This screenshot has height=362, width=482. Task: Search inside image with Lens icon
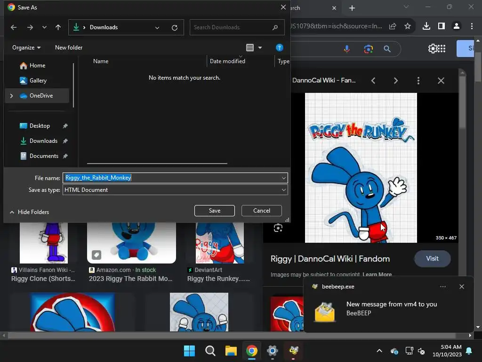pyautogui.click(x=278, y=228)
